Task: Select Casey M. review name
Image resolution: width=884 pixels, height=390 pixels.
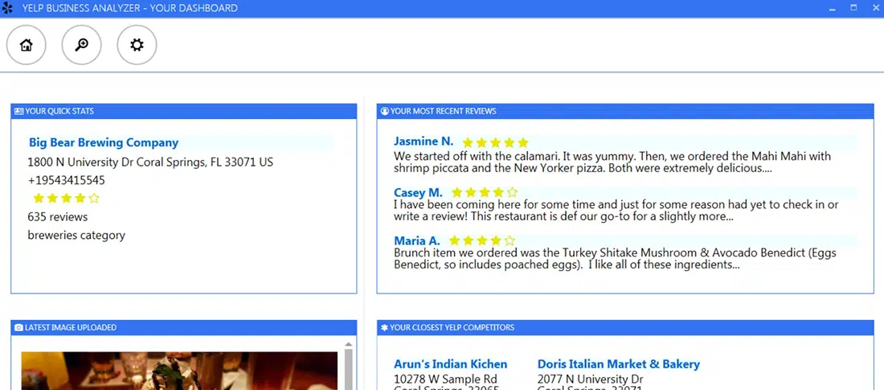Action: click(x=418, y=192)
